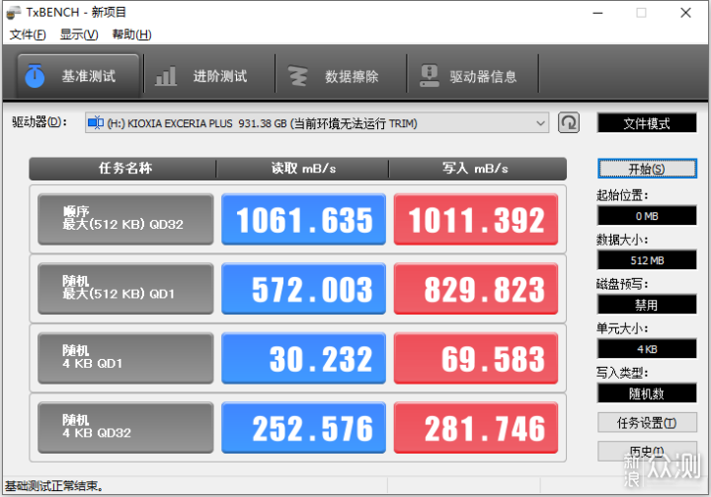
Task: Expand the 驱动器 drive selection dropdown arrow
Action: coord(540,123)
